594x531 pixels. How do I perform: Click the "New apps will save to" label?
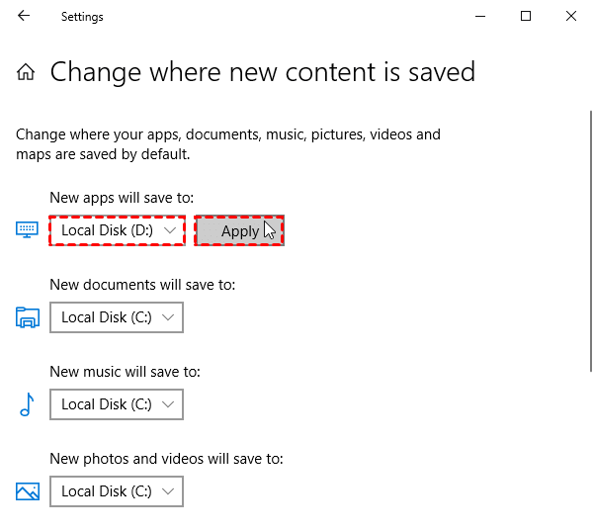(x=122, y=198)
